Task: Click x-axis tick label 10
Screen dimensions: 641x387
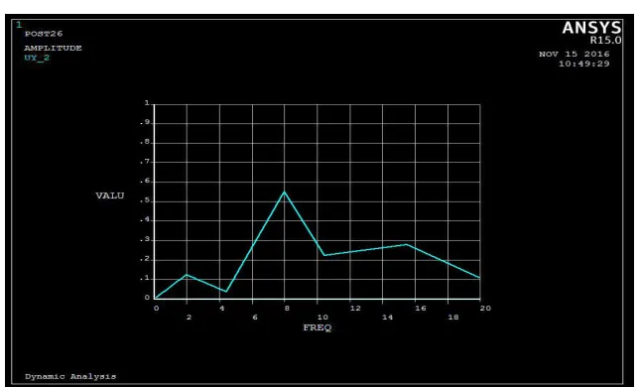Action: (x=322, y=318)
